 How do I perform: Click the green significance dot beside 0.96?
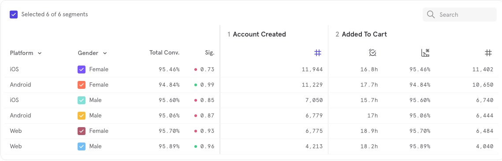click(196, 146)
